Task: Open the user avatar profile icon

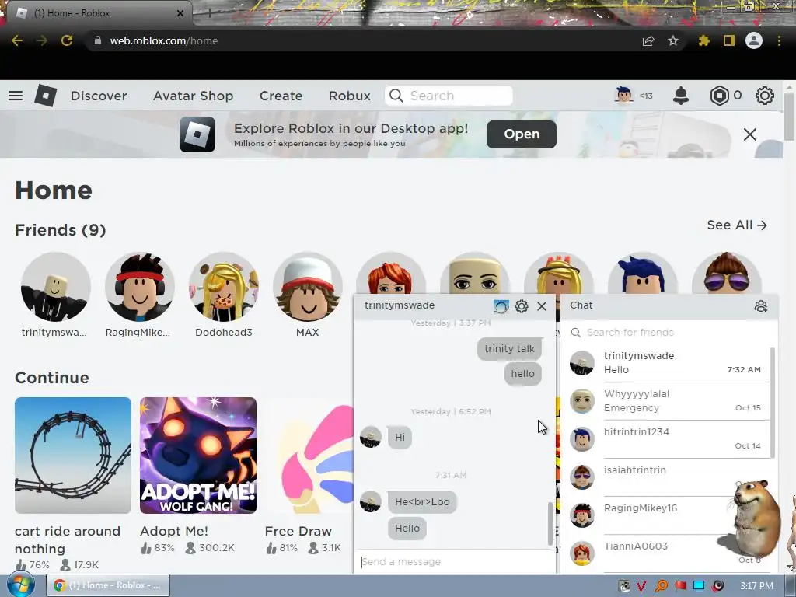Action: pos(624,95)
